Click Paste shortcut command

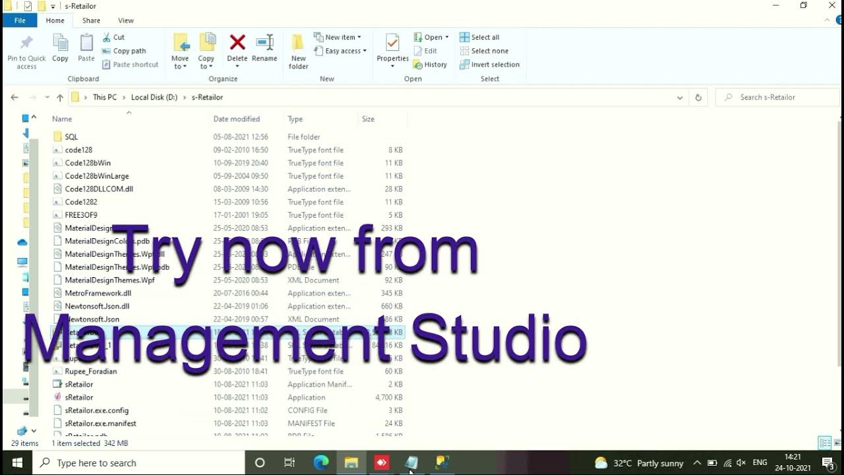coord(131,65)
